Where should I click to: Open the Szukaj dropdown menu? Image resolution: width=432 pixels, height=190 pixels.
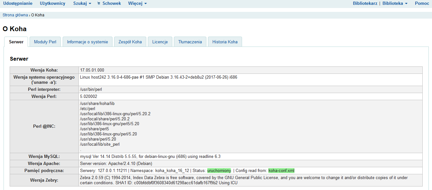(x=82, y=4)
